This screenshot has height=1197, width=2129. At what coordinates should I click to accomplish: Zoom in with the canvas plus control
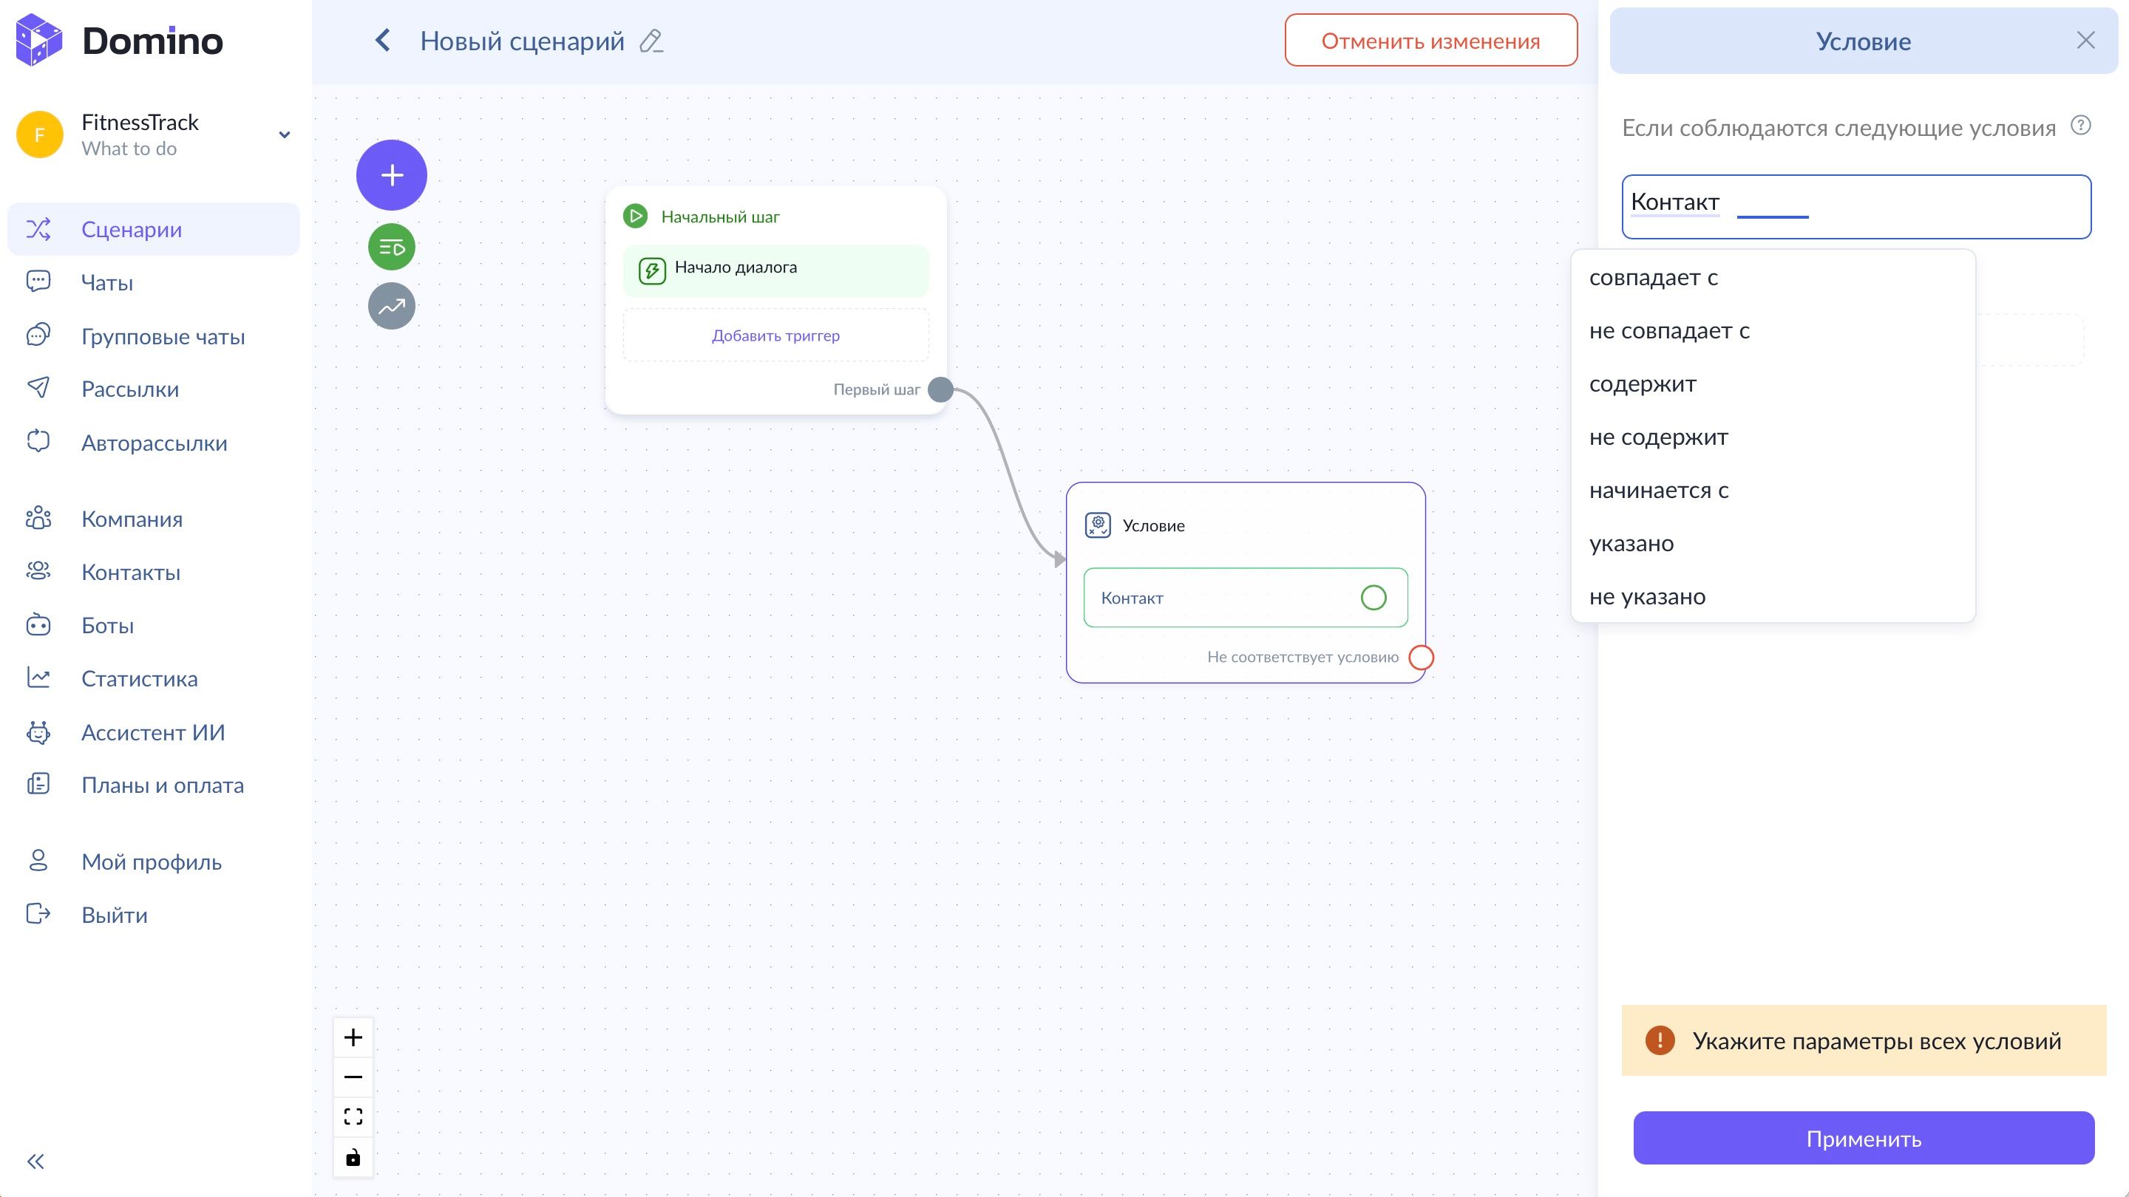pos(353,1037)
